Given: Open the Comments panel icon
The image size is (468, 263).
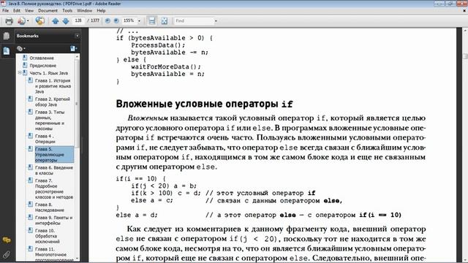Looking at the screenshot, I should coord(7,240).
